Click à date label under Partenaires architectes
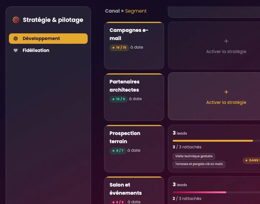 tap(135, 99)
